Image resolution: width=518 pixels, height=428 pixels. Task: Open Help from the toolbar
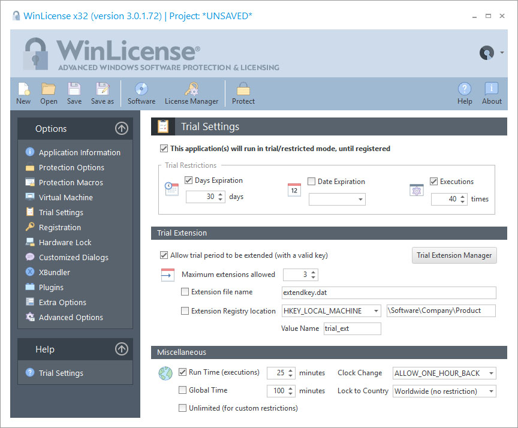click(x=465, y=89)
